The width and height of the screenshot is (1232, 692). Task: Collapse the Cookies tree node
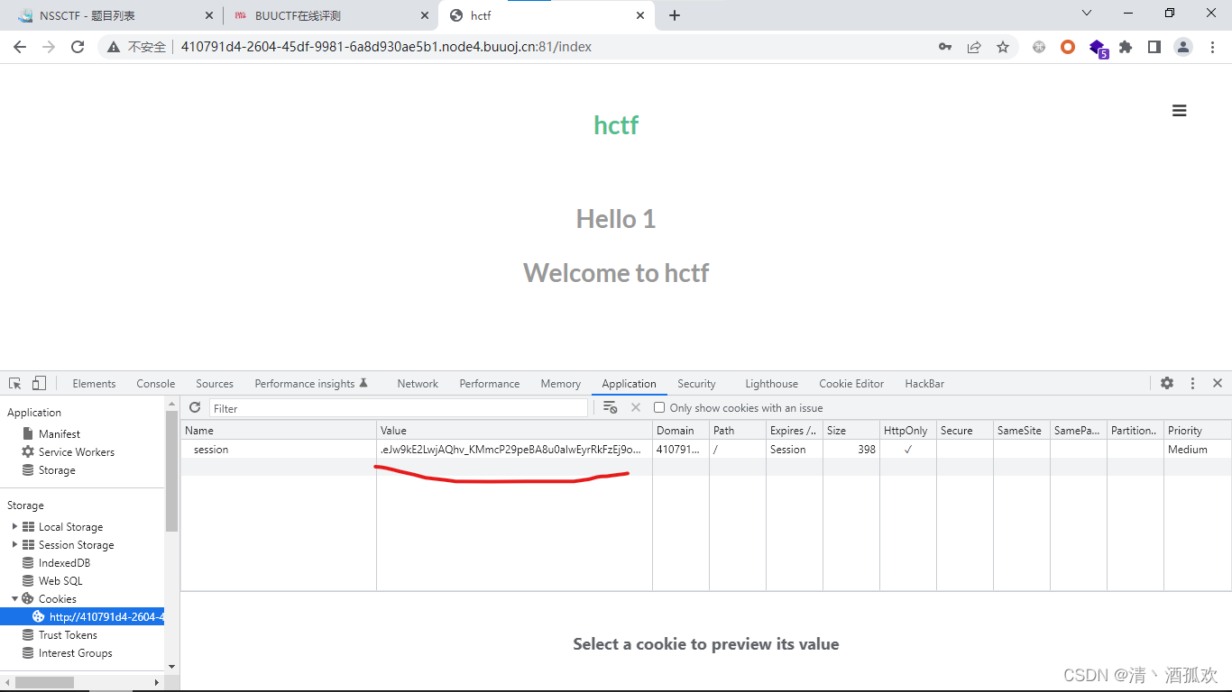14,598
